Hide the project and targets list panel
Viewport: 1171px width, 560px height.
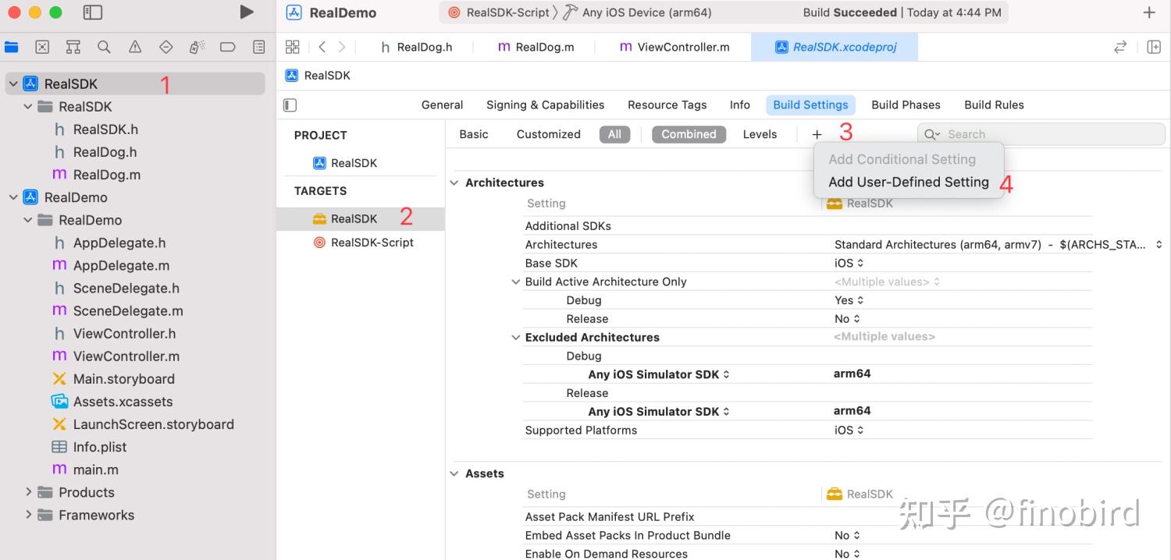(x=290, y=105)
